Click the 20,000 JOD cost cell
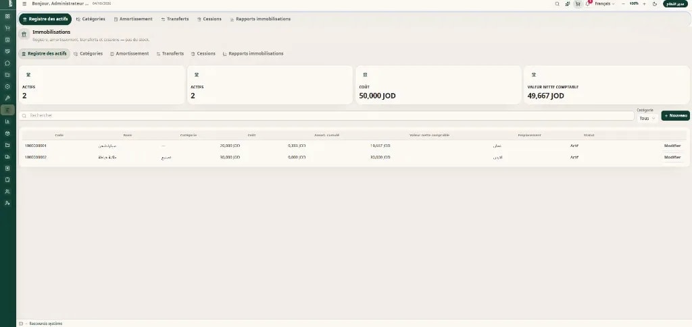The height and width of the screenshot is (327, 692). click(x=230, y=146)
